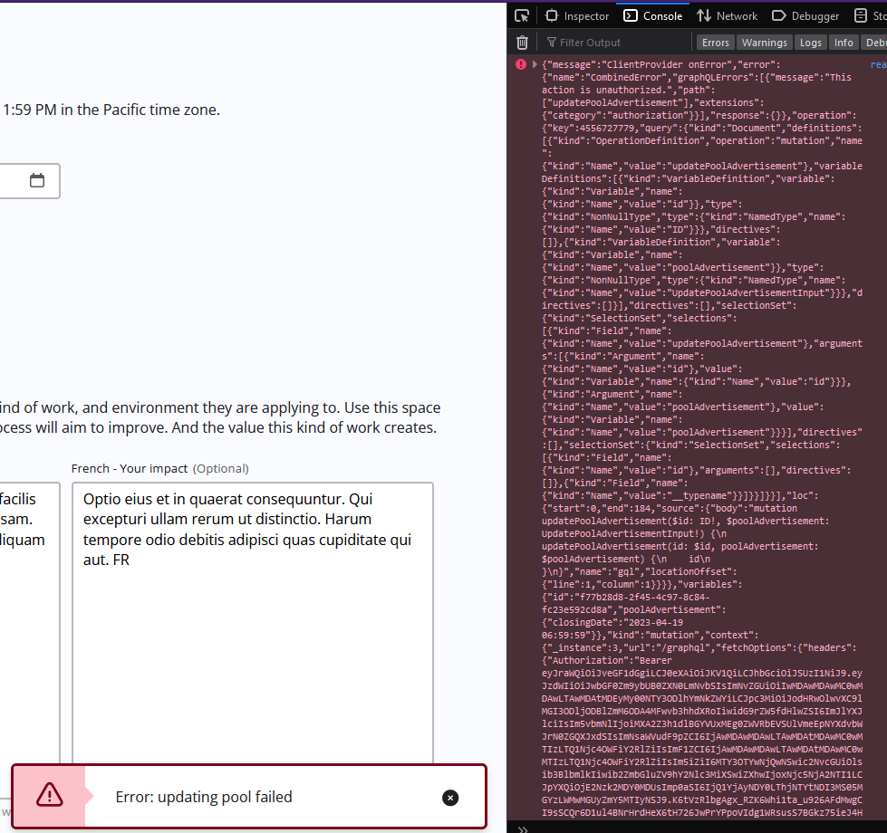Switch to the Network tab

[727, 14]
